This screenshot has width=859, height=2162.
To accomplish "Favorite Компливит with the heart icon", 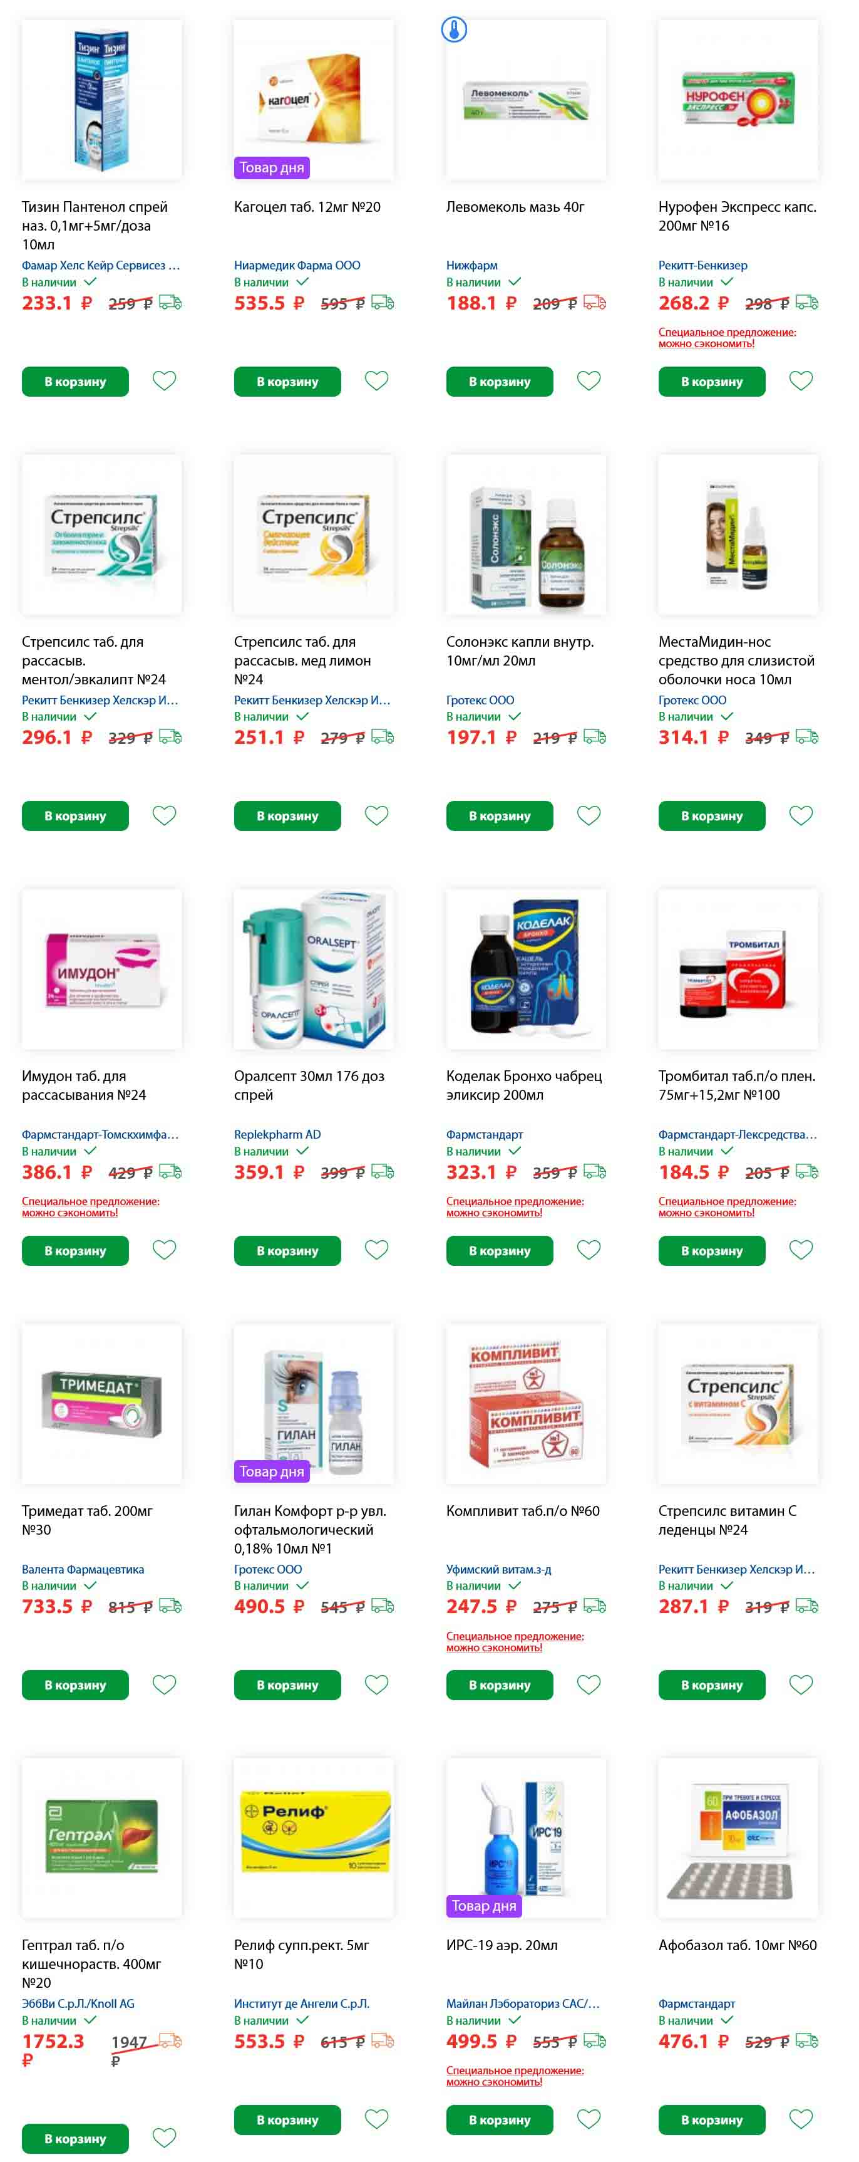I will tap(589, 1684).
